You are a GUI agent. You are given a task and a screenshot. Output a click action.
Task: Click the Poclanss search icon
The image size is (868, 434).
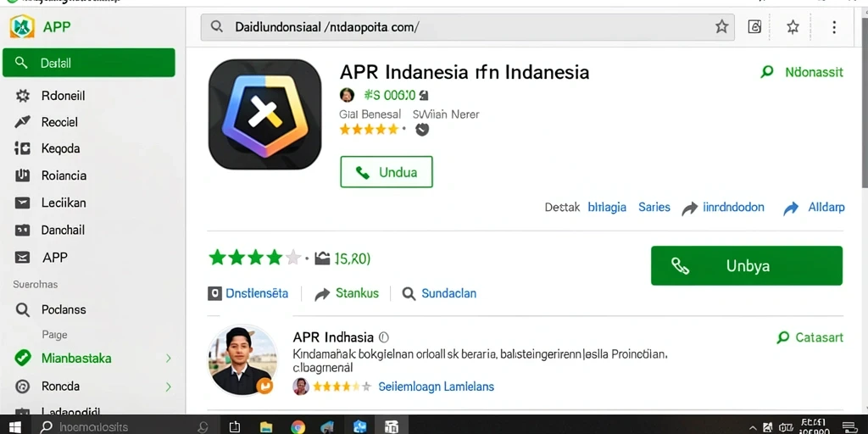pyautogui.click(x=23, y=309)
